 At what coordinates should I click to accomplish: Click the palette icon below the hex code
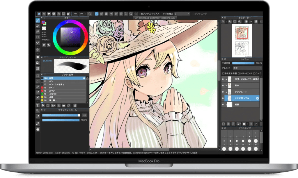44,45
